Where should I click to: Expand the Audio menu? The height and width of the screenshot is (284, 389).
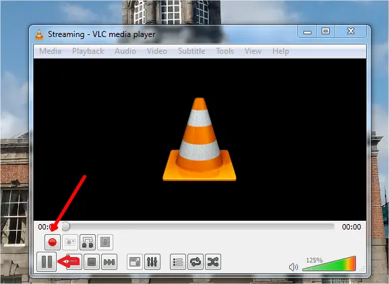[125, 51]
